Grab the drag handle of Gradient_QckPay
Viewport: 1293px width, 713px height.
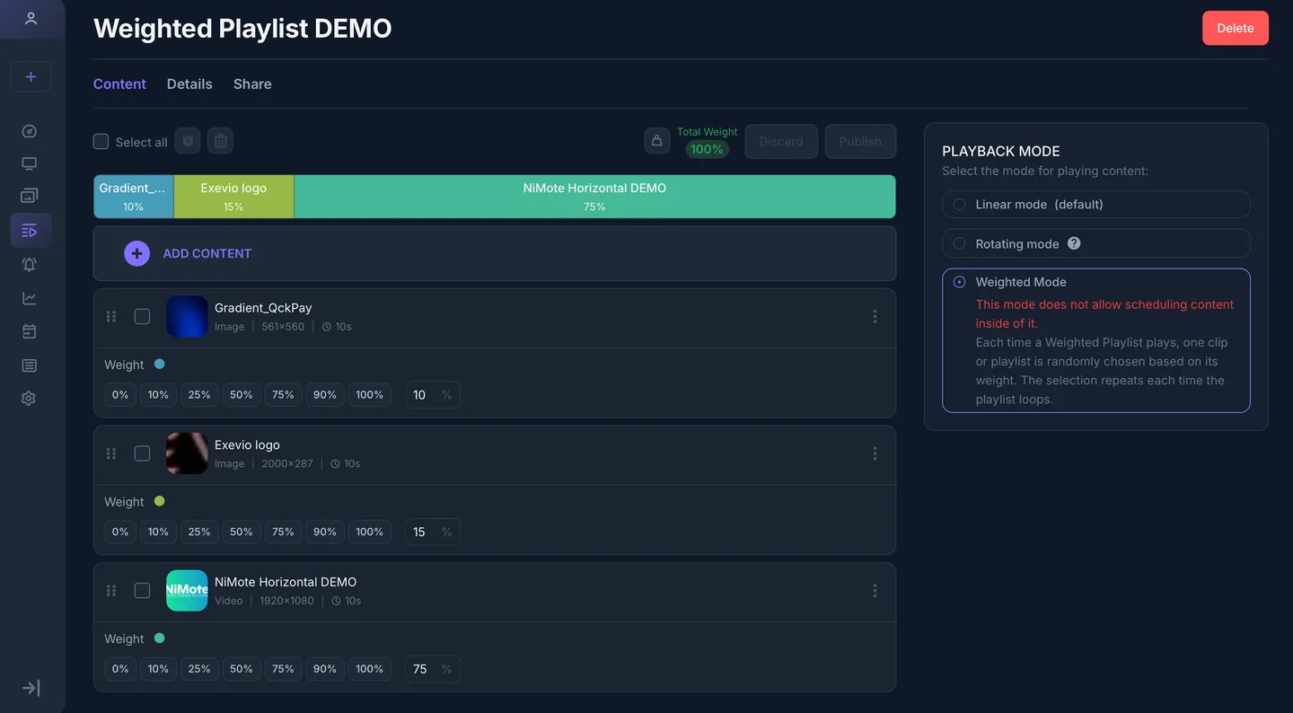tap(111, 316)
